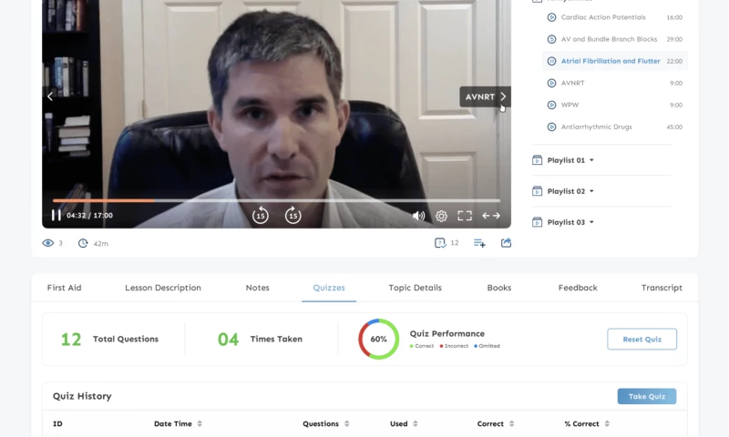Play WPW lesson icon
This screenshot has height=437, width=729.
551,105
